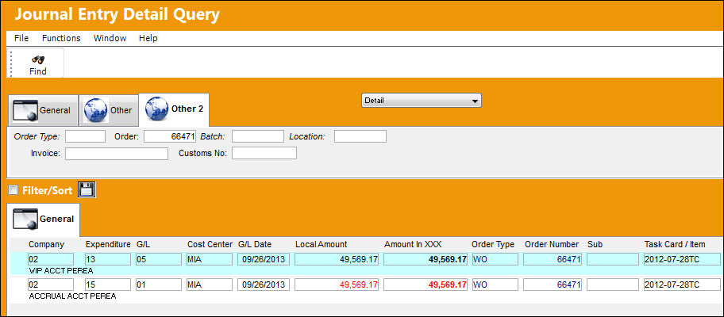The width and height of the screenshot is (724, 317).
Task: Click the Location input field
Action: [x=360, y=136]
